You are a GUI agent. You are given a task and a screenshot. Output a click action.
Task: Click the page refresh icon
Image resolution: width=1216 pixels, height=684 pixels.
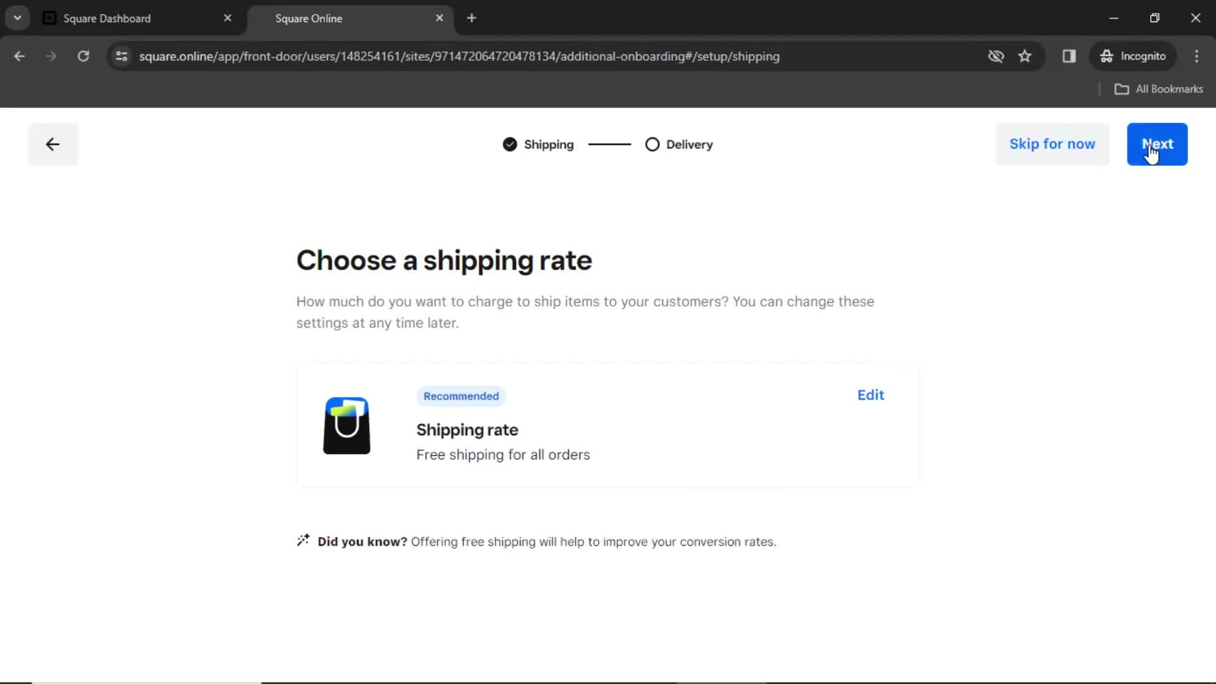point(84,56)
